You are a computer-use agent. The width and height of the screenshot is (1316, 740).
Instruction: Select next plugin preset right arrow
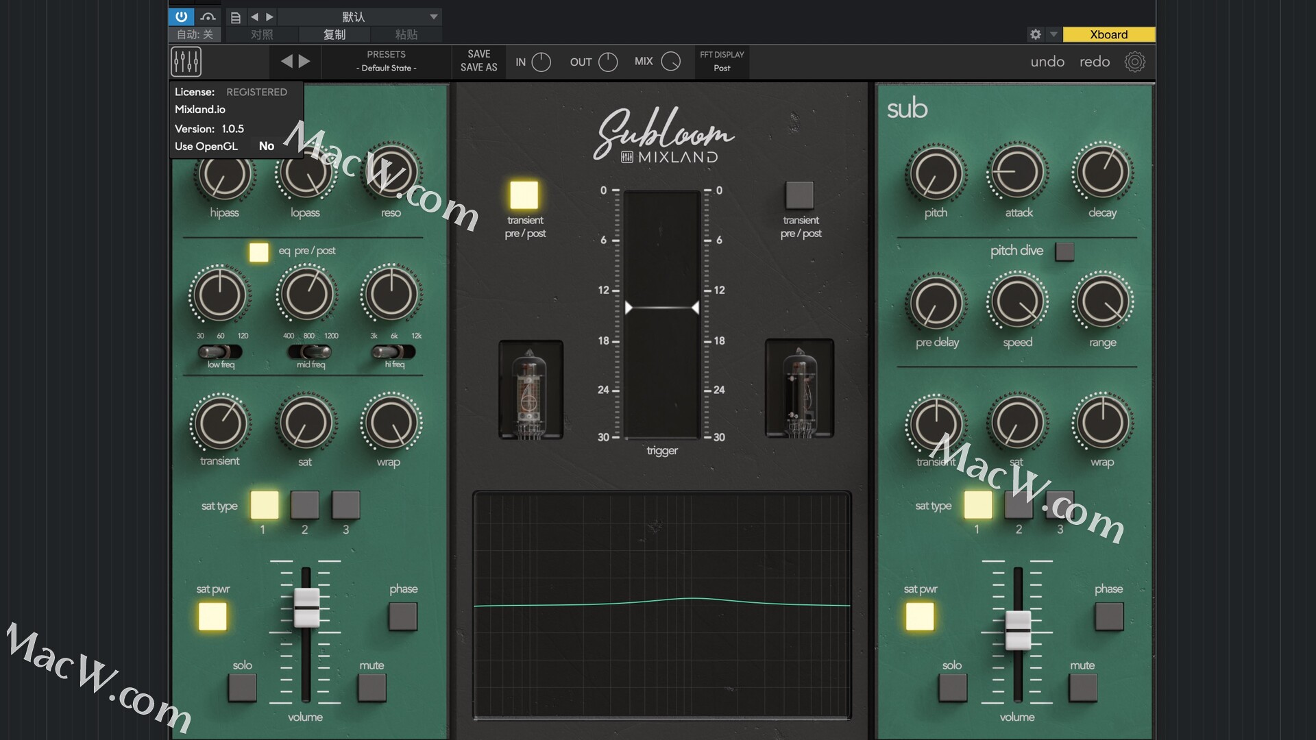point(304,62)
